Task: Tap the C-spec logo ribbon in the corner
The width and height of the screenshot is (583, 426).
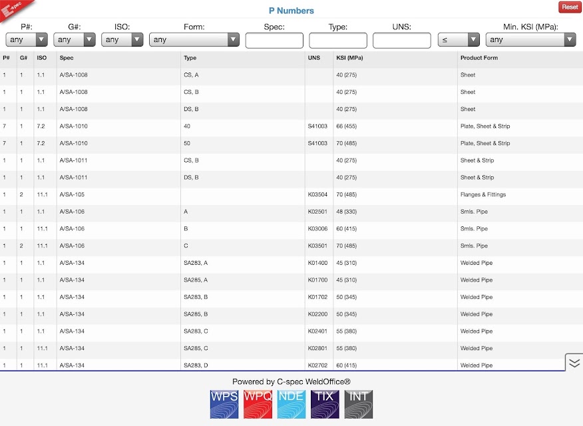Action: pyautogui.click(x=14, y=9)
